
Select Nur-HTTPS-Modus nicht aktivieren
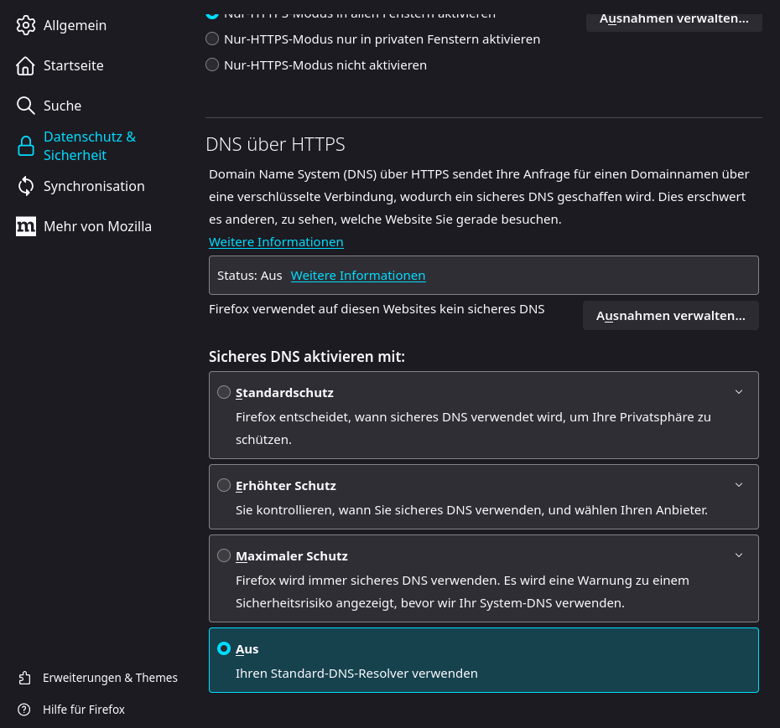[212, 64]
